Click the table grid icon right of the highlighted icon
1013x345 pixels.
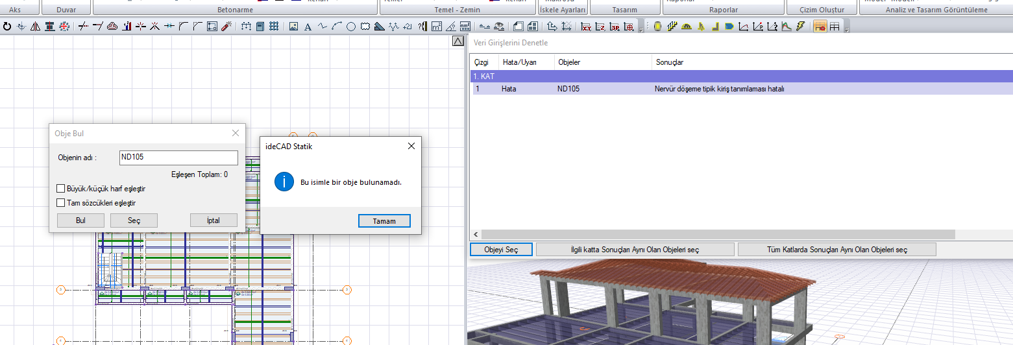(x=835, y=27)
